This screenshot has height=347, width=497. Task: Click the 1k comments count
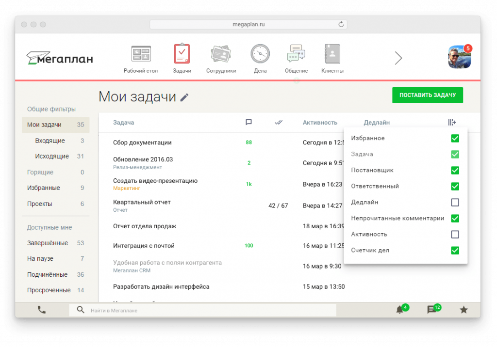pyautogui.click(x=249, y=184)
